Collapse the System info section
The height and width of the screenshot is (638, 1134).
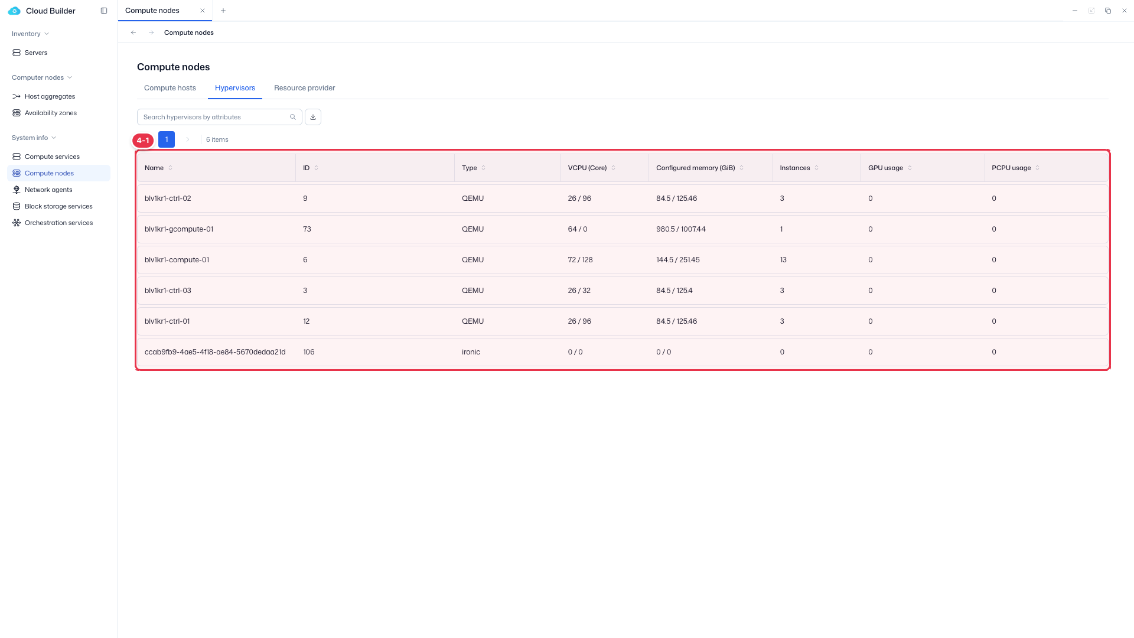click(34, 138)
